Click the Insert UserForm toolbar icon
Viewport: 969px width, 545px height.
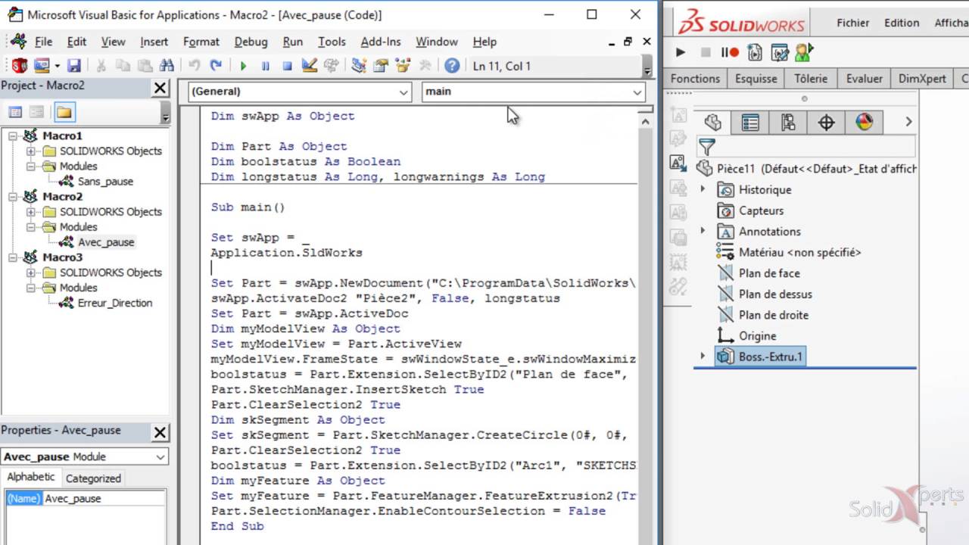coord(41,66)
